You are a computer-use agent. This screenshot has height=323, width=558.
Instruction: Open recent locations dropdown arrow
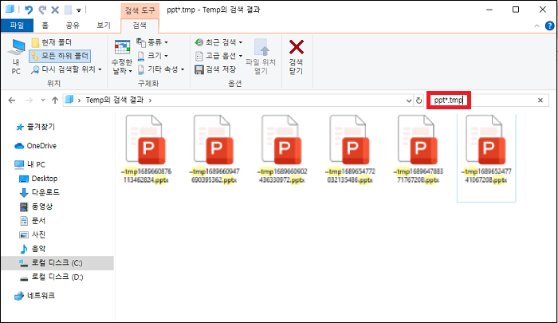(x=43, y=100)
